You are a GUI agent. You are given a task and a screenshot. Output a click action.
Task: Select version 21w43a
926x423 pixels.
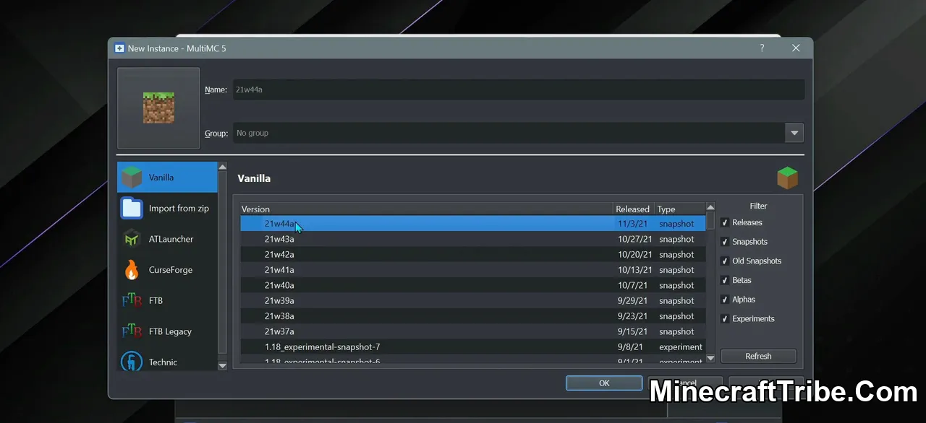click(x=472, y=239)
